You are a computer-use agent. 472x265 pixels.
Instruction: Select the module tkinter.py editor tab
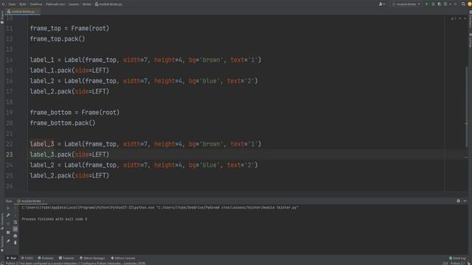pos(23,12)
